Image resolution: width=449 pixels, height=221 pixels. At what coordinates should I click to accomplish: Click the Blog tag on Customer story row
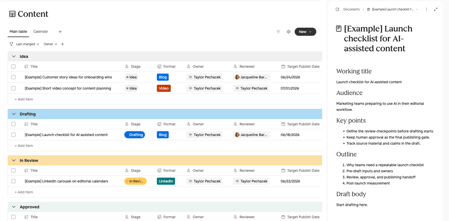pyautogui.click(x=163, y=77)
